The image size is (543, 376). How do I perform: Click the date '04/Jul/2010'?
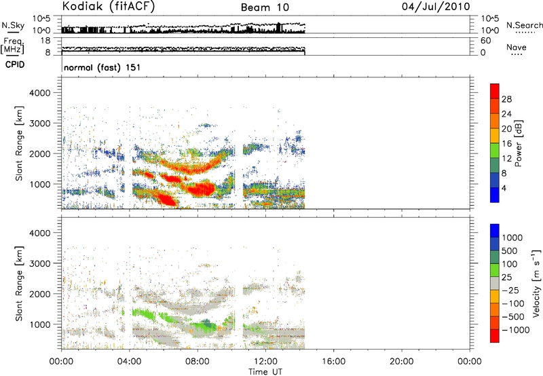[x=436, y=7]
